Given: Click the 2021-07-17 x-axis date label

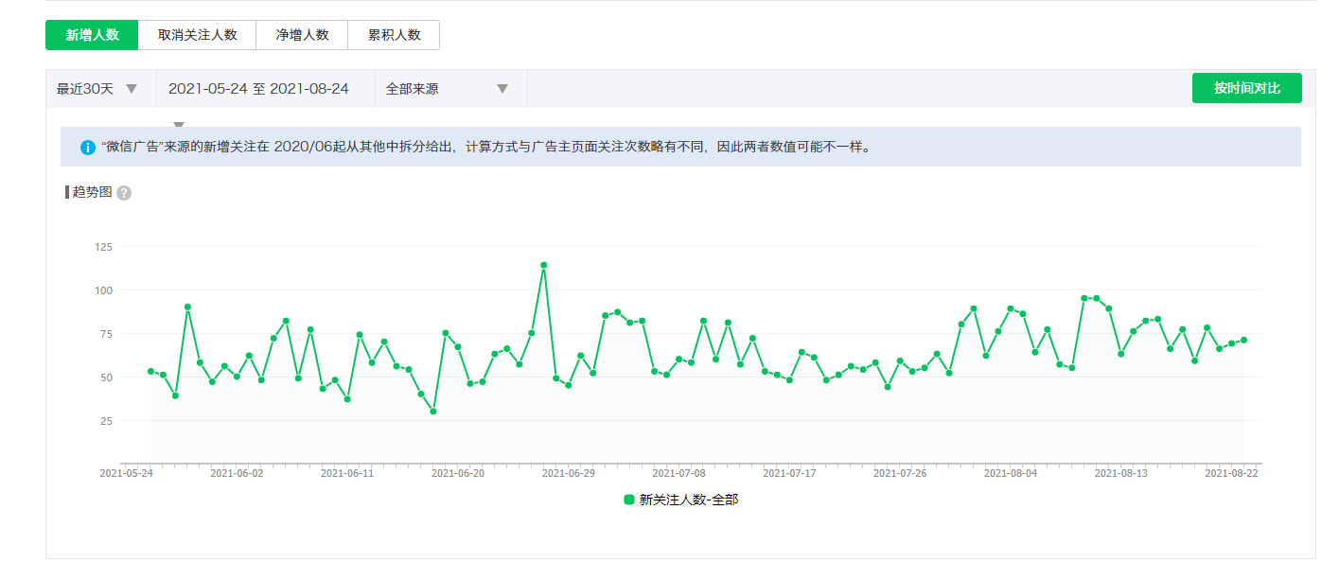Looking at the screenshot, I should [x=789, y=473].
